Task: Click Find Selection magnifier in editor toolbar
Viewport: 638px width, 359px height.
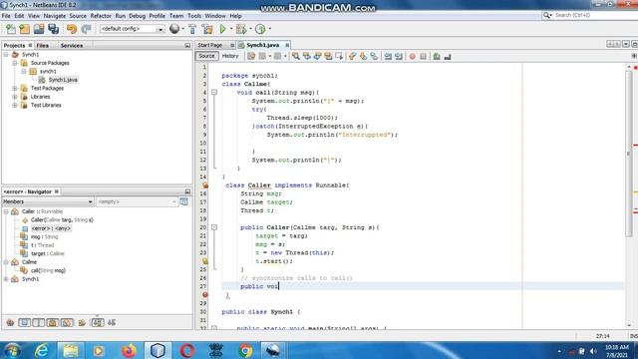Action: pyautogui.click(x=296, y=56)
